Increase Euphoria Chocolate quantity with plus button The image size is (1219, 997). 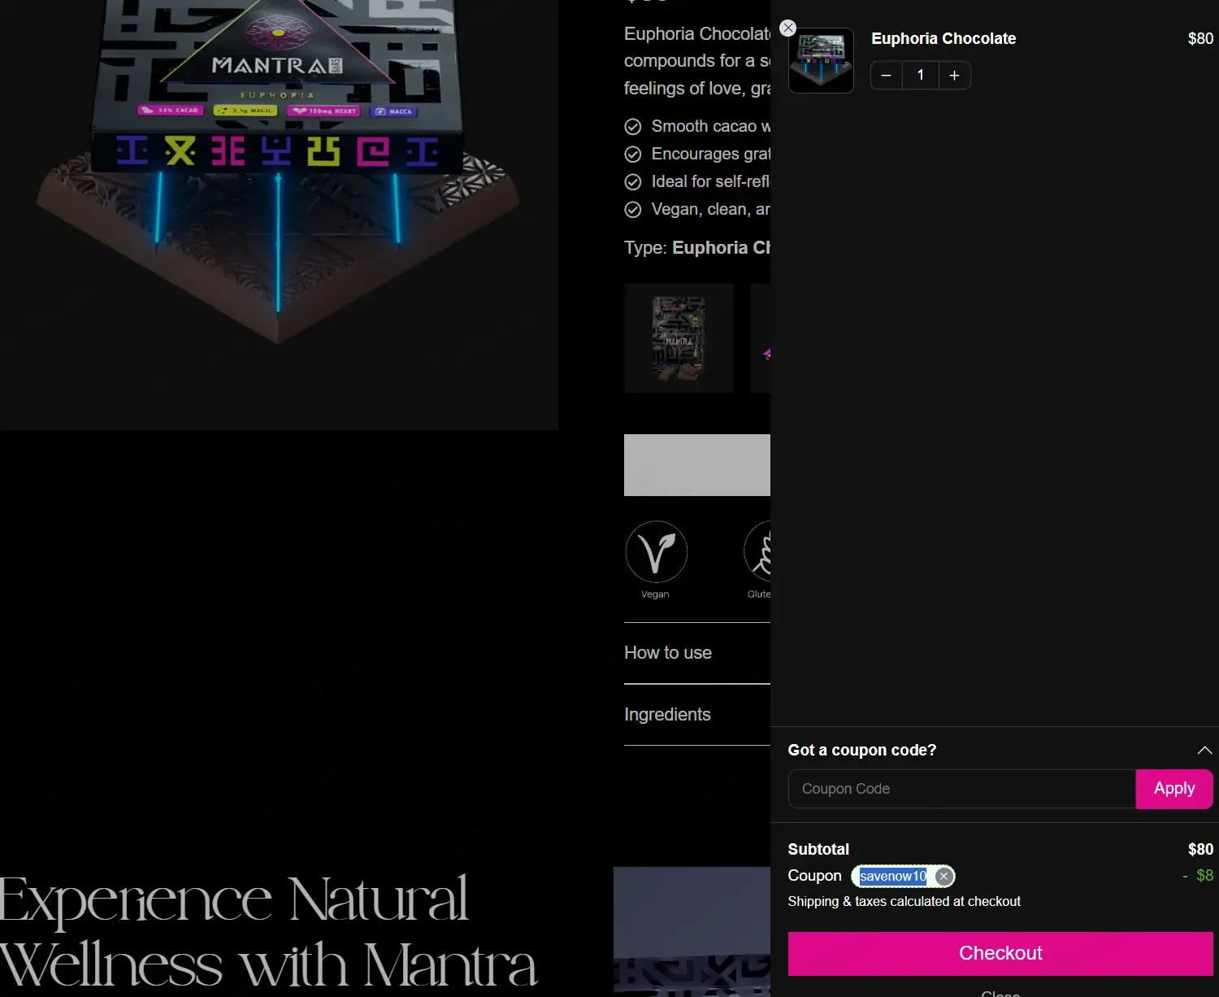[955, 76]
